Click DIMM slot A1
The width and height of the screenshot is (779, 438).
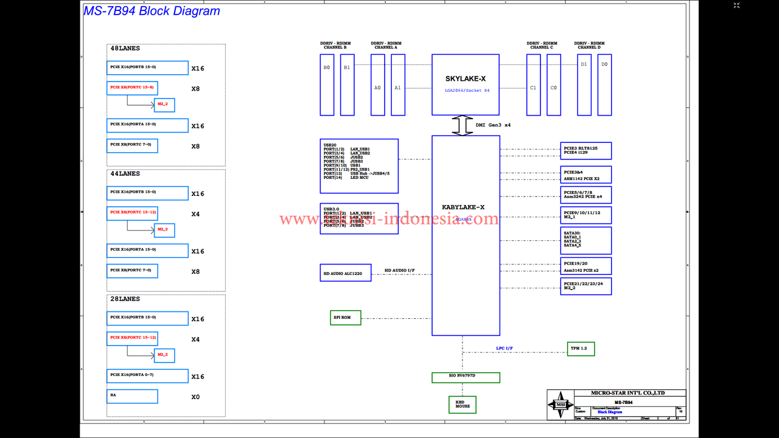(x=398, y=85)
